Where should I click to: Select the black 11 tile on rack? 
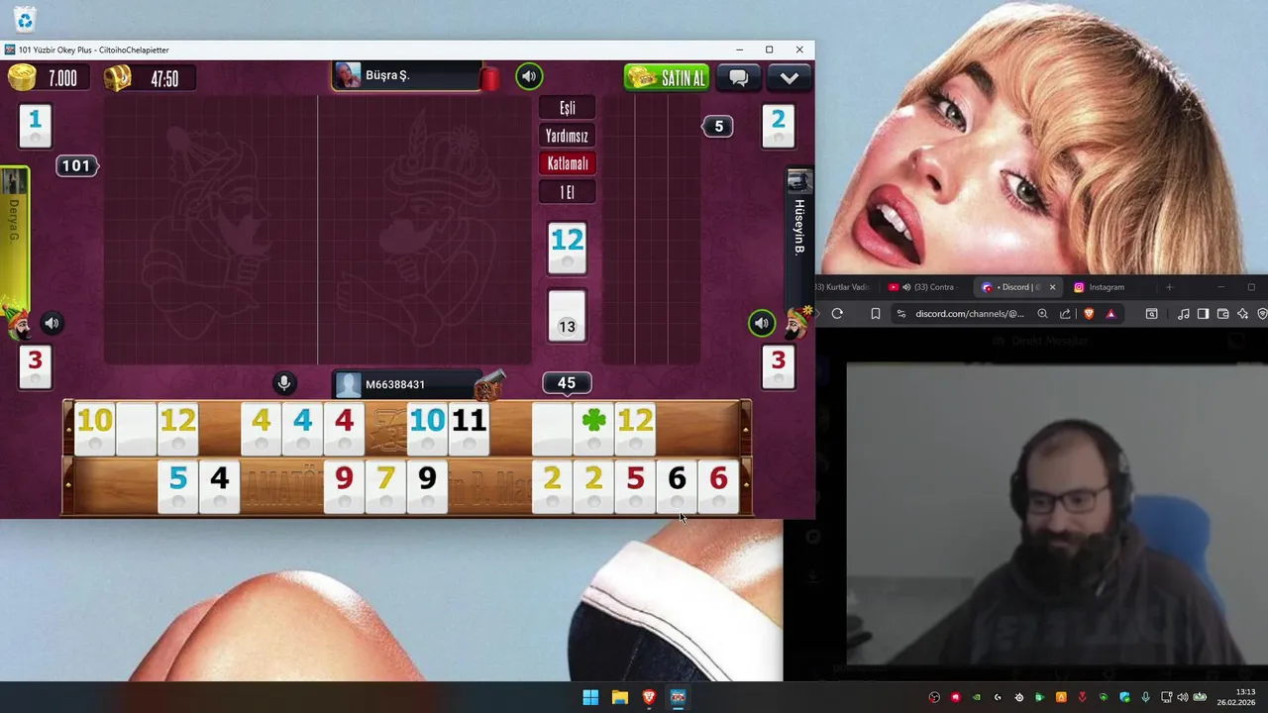click(469, 427)
